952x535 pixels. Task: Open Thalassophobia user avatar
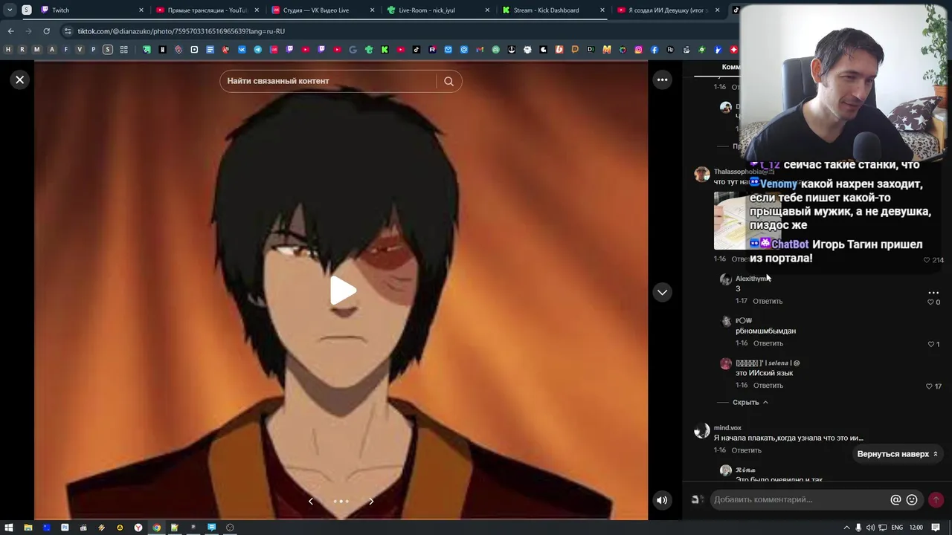701,175
